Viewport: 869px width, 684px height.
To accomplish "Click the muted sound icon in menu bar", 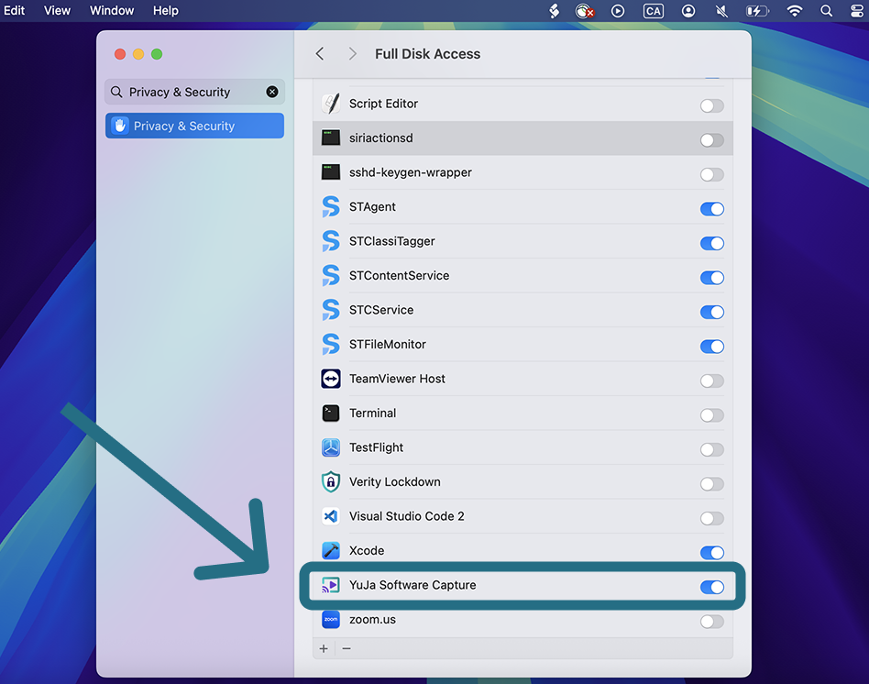I will click(721, 11).
